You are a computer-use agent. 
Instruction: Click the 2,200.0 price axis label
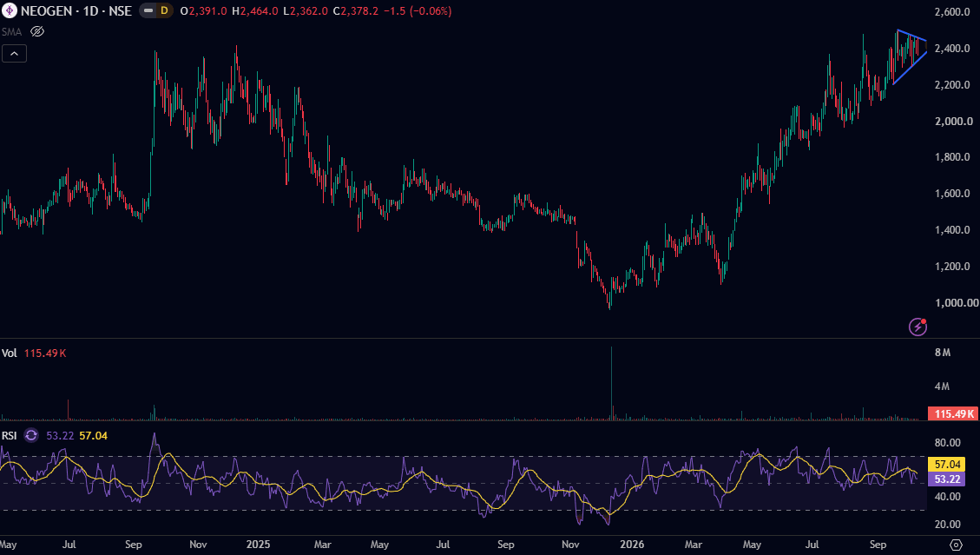point(952,84)
